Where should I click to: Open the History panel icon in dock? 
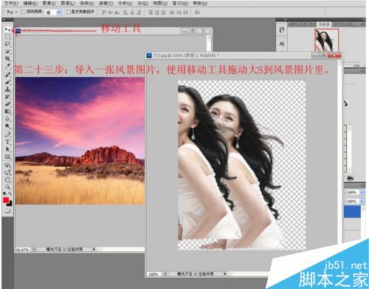point(282,30)
